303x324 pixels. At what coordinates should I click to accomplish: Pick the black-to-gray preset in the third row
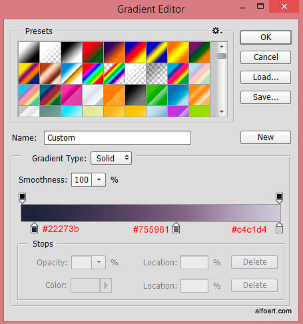pos(135,95)
